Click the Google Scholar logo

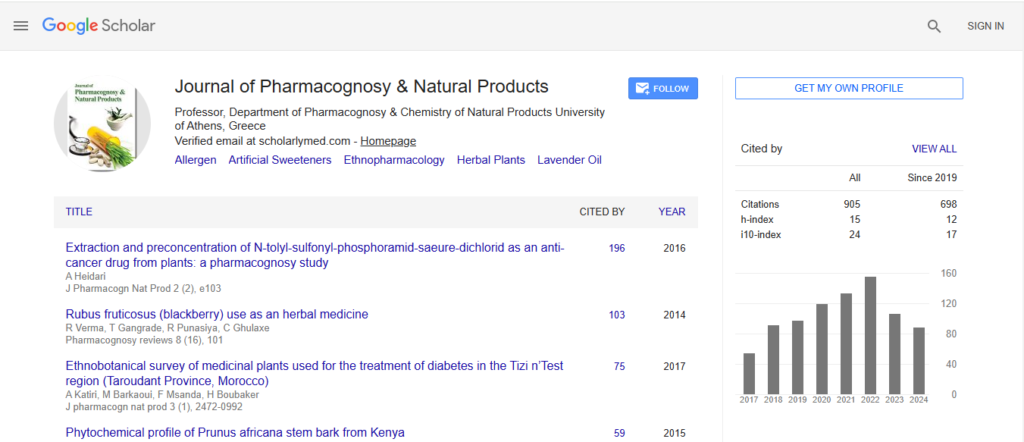[99, 26]
